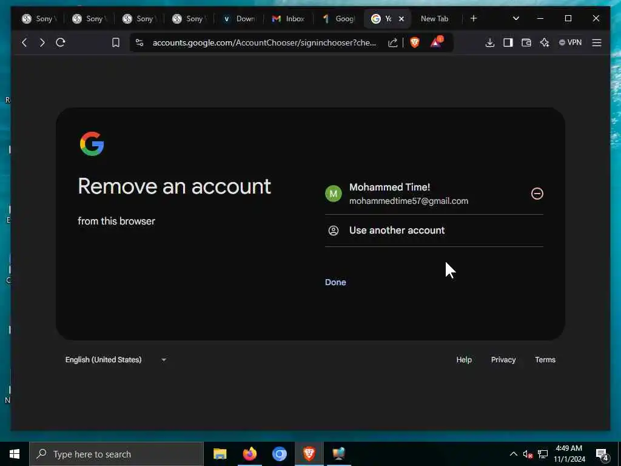This screenshot has height=466, width=621.
Task: Choose Use another account
Action: [x=434, y=231]
